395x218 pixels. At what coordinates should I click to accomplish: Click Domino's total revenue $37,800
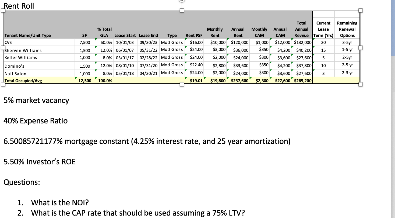pyautogui.click(x=304, y=65)
